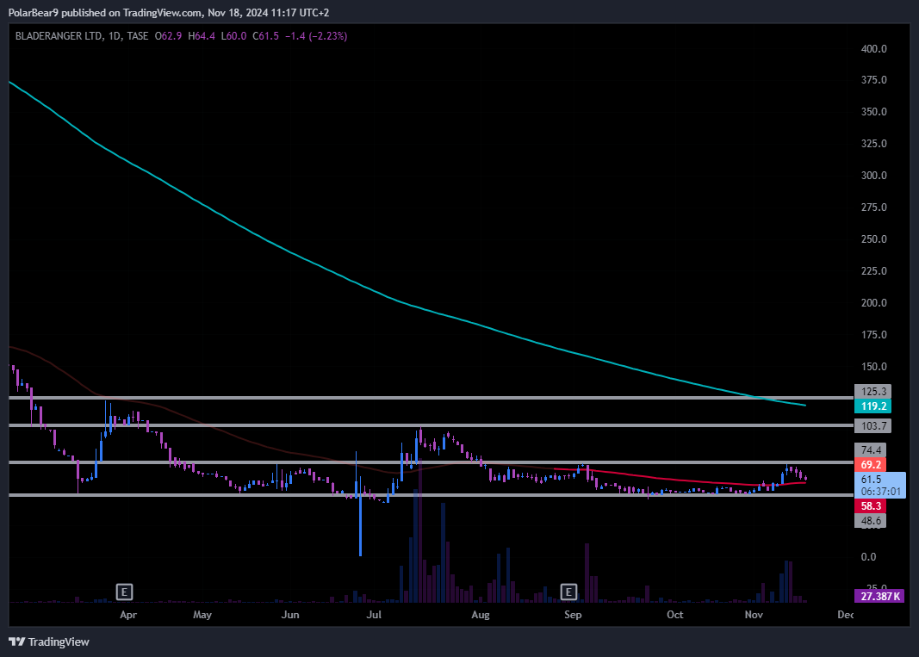Click the 200.0 price axis tick
Viewport: 919px width, 657px height.
873,303
